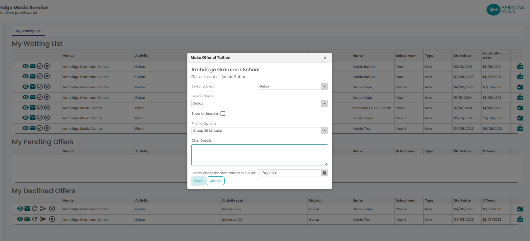Switch to the My Waiting List tab
The image size is (530, 241).
tap(28, 31)
